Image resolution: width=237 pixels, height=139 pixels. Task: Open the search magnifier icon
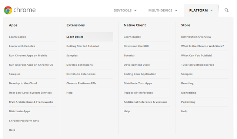pyautogui.click(x=226, y=10)
